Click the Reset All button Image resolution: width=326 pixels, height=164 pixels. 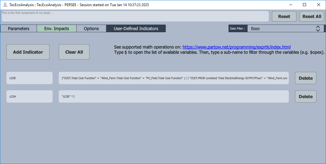(312, 16)
